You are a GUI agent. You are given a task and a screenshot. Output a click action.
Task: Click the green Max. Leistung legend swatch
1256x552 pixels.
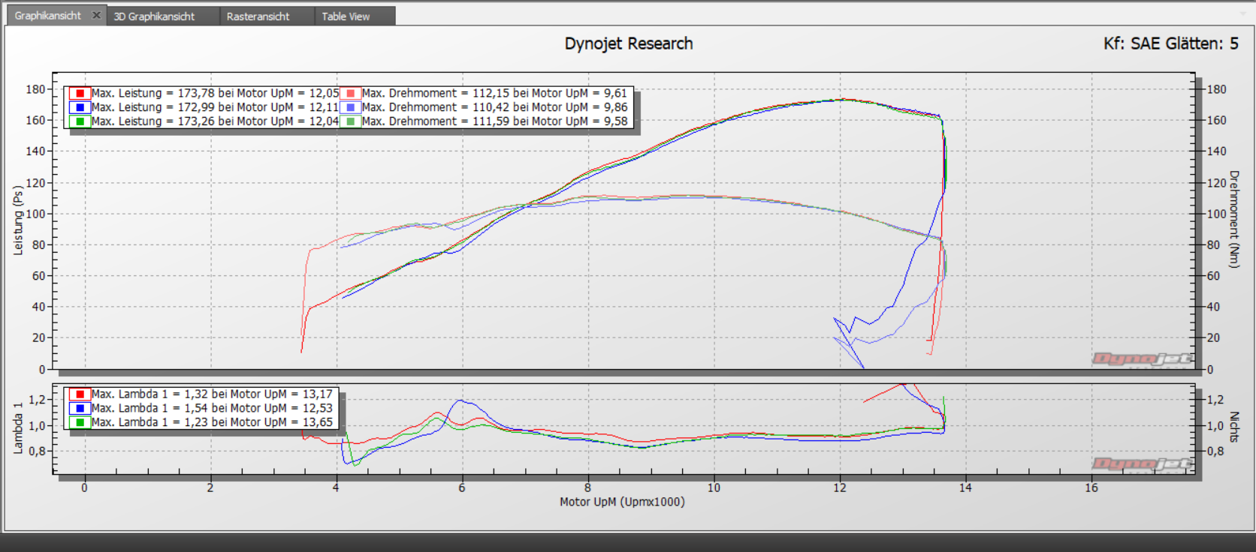80,121
